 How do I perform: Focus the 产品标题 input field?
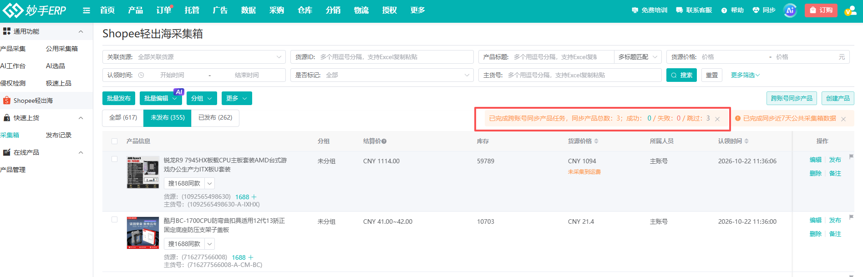[546, 57]
